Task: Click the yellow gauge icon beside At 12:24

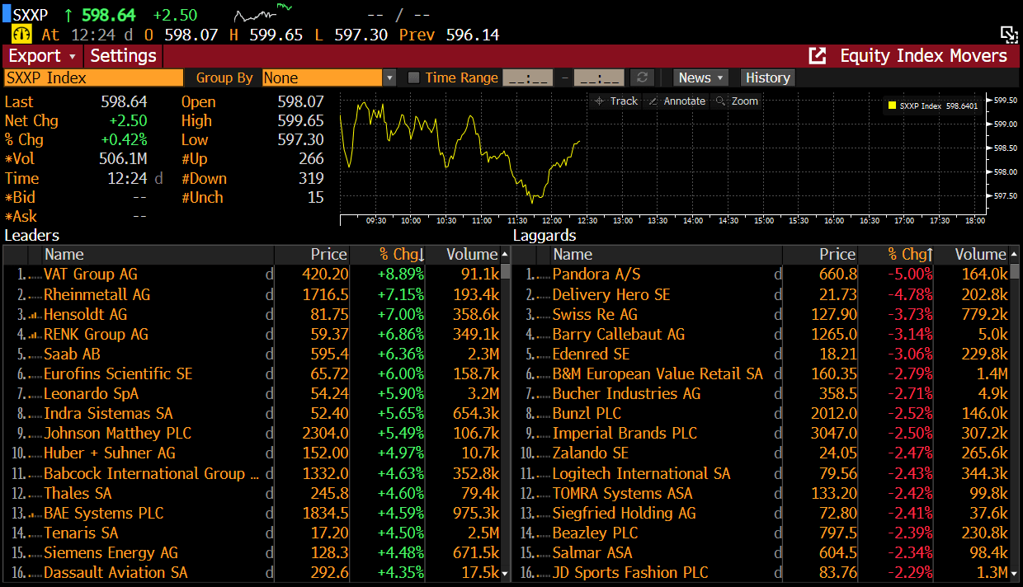Action: [x=21, y=35]
